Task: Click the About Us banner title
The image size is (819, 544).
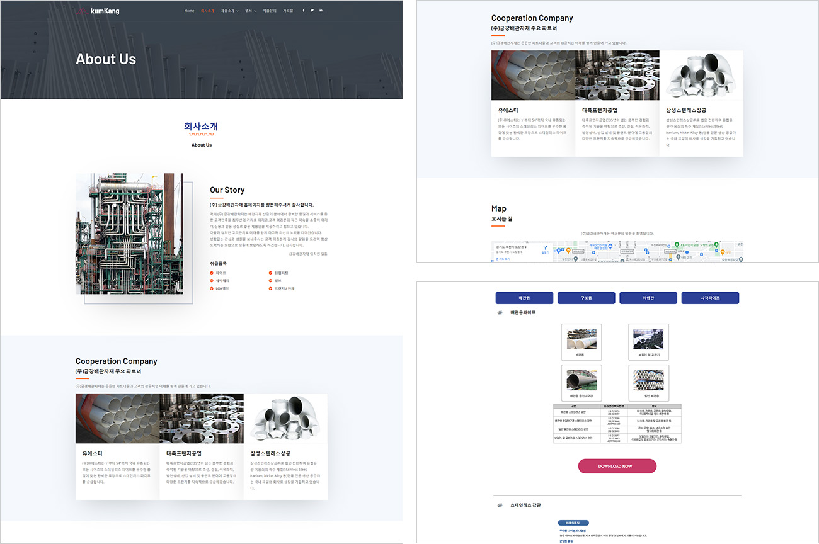Action: coord(106,59)
